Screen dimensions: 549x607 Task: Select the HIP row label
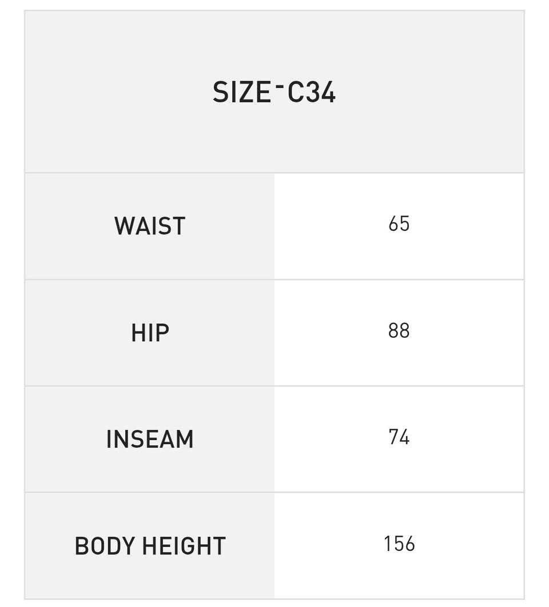tap(150, 333)
